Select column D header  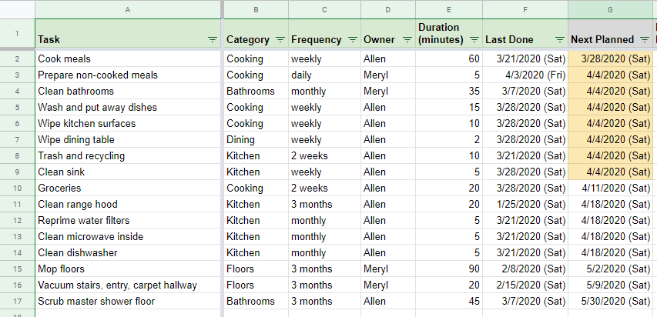click(387, 9)
